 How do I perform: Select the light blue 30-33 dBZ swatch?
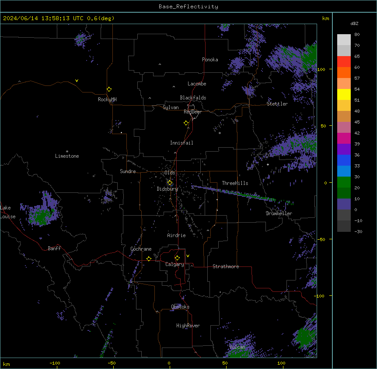[344, 171]
